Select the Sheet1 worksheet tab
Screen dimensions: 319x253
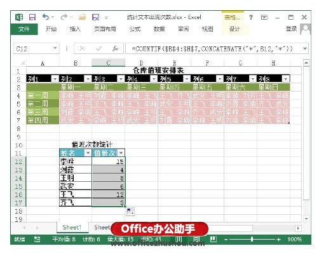[72, 228]
